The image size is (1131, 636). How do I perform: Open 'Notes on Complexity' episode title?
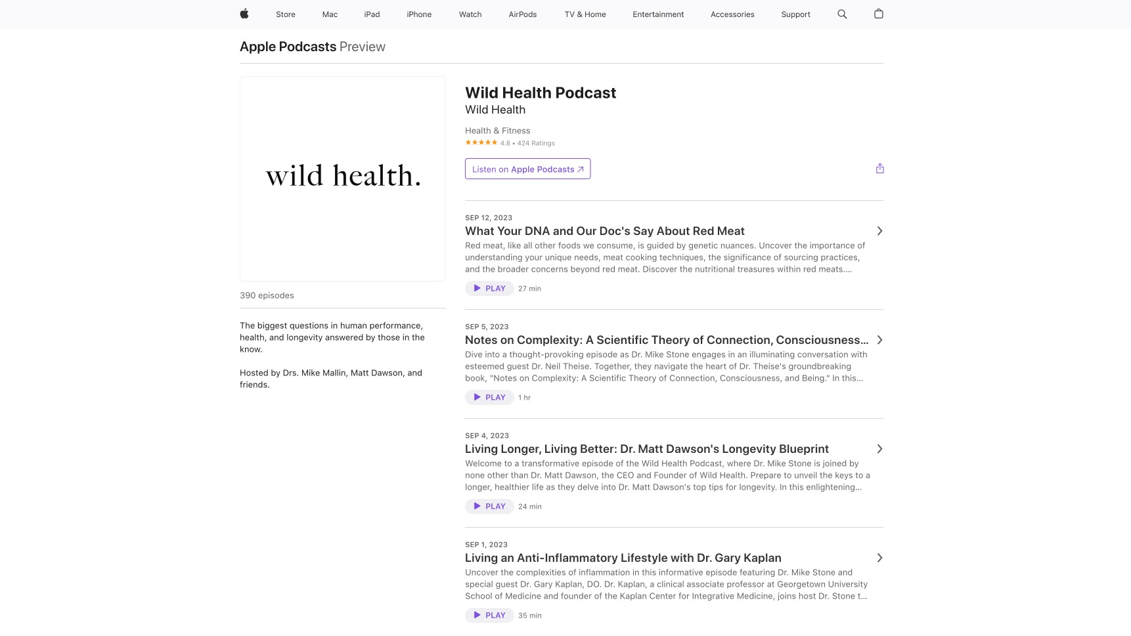pos(667,340)
